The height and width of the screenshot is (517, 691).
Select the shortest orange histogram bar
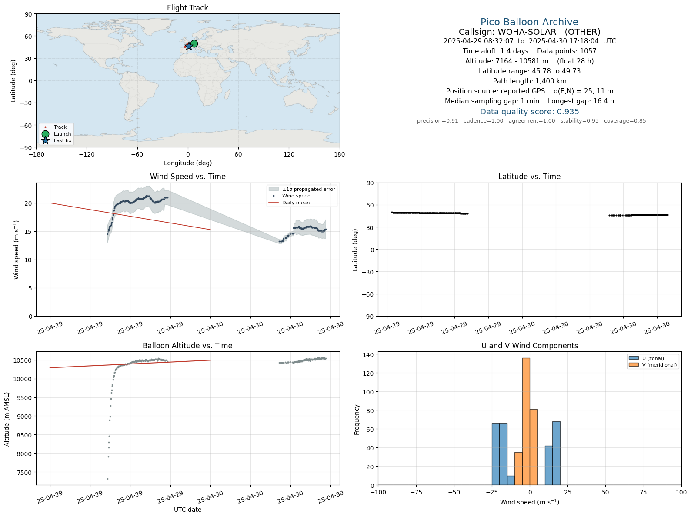[518, 469]
